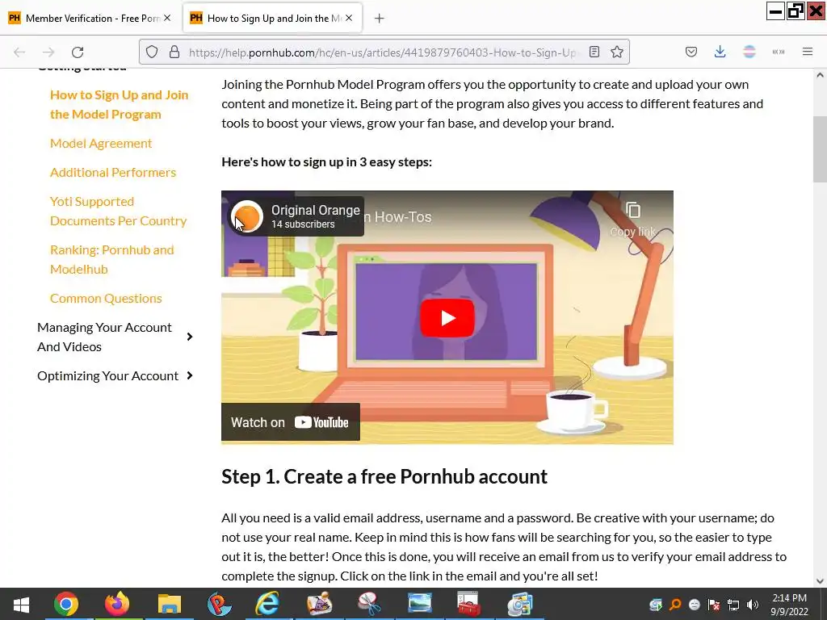Open the Additional Performers article
The width and height of the screenshot is (827, 620).
[x=113, y=173]
